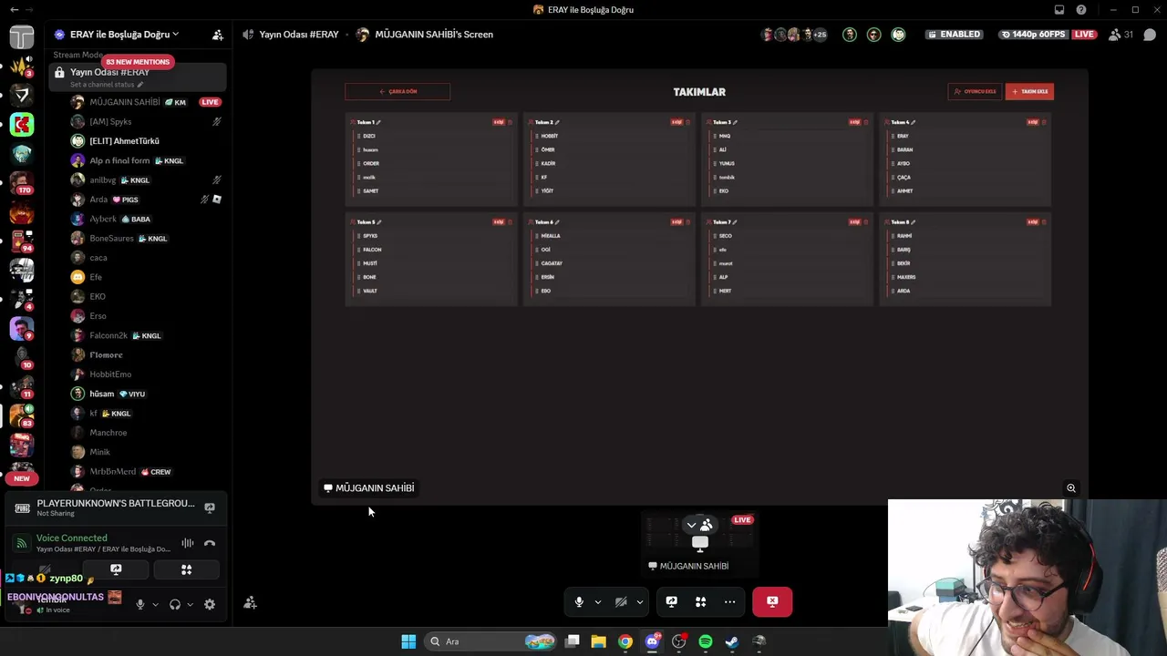Select user HobbitEmo in voice list

pos(146,374)
